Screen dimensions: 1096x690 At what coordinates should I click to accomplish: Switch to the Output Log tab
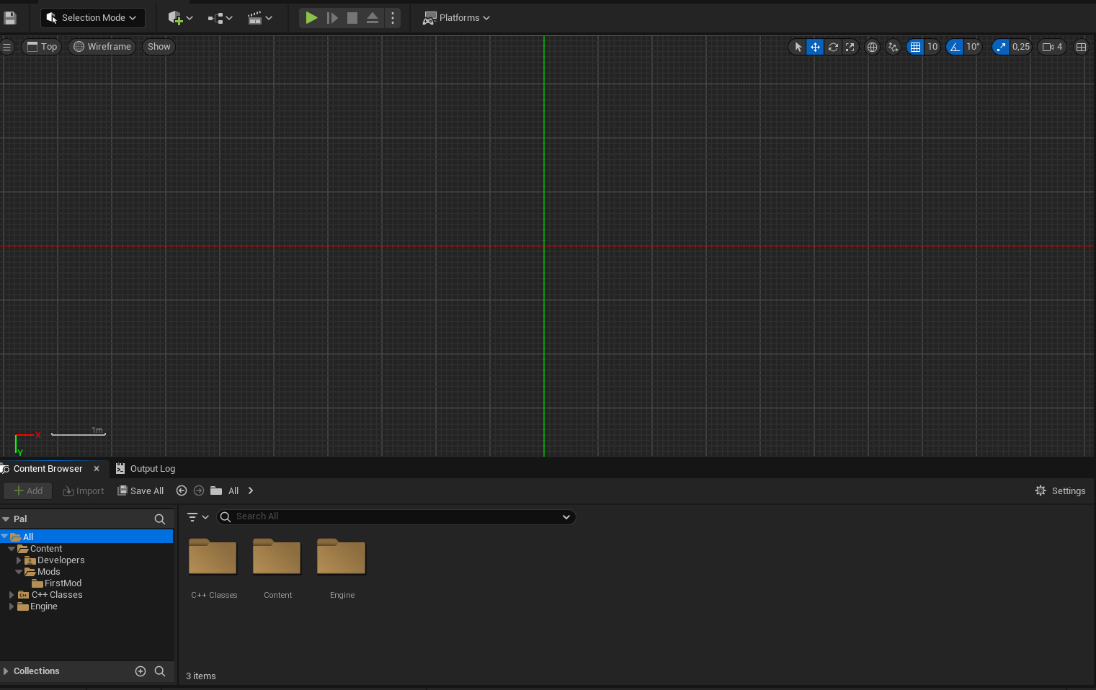[152, 468]
